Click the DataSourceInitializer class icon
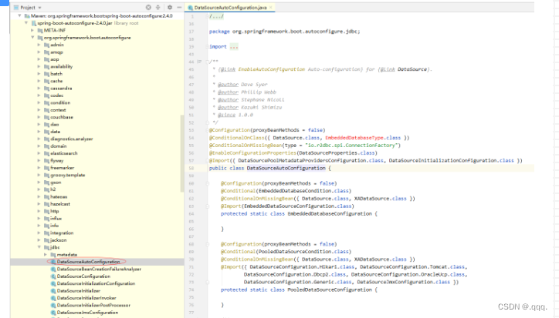The width and height of the screenshot is (559, 318). click(53, 291)
